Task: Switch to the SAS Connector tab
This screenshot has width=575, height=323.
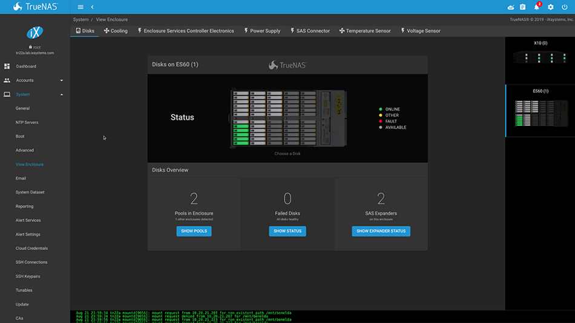Action: [x=310, y=31]
